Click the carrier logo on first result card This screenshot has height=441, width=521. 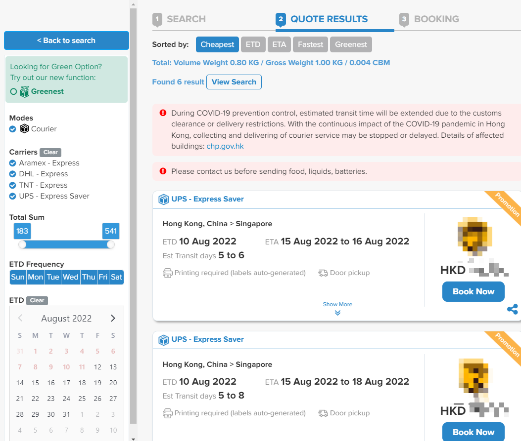(x=474, y=236)
